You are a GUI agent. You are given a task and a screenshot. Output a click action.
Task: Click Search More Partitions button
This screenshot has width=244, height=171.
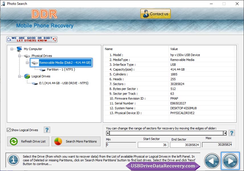76,141
